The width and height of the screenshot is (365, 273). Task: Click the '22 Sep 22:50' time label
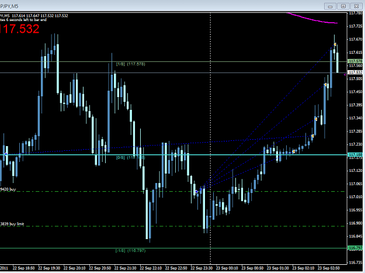176,268
